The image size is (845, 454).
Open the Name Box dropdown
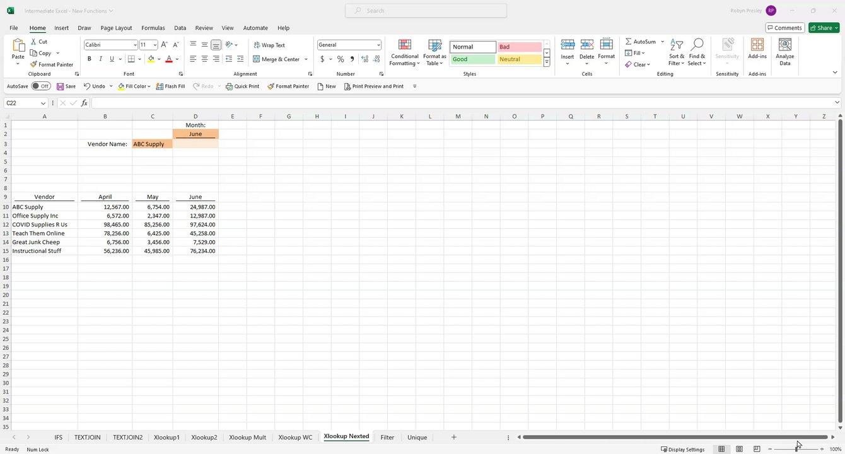click(x=44, y=103)
